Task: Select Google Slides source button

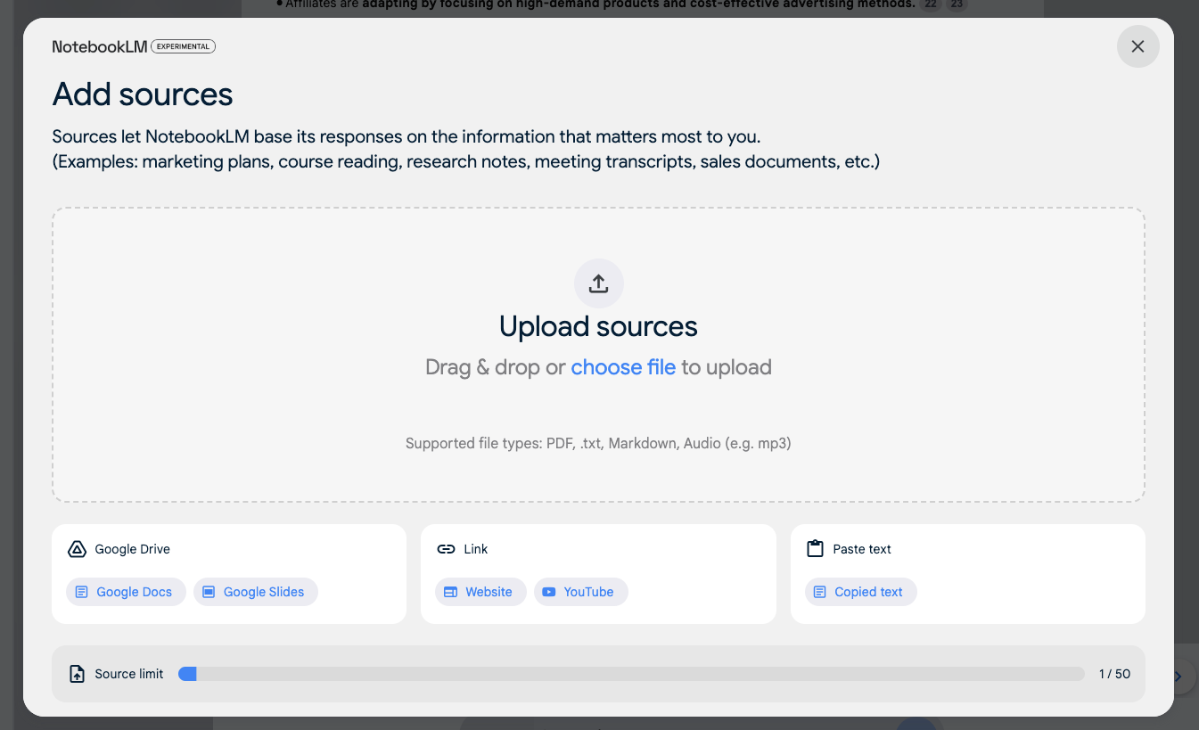Action: click(256, 592)
